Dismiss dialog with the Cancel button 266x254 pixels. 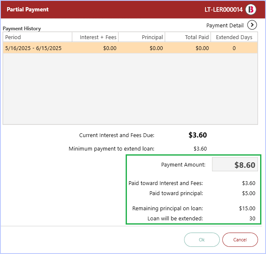tap(240, 240)
